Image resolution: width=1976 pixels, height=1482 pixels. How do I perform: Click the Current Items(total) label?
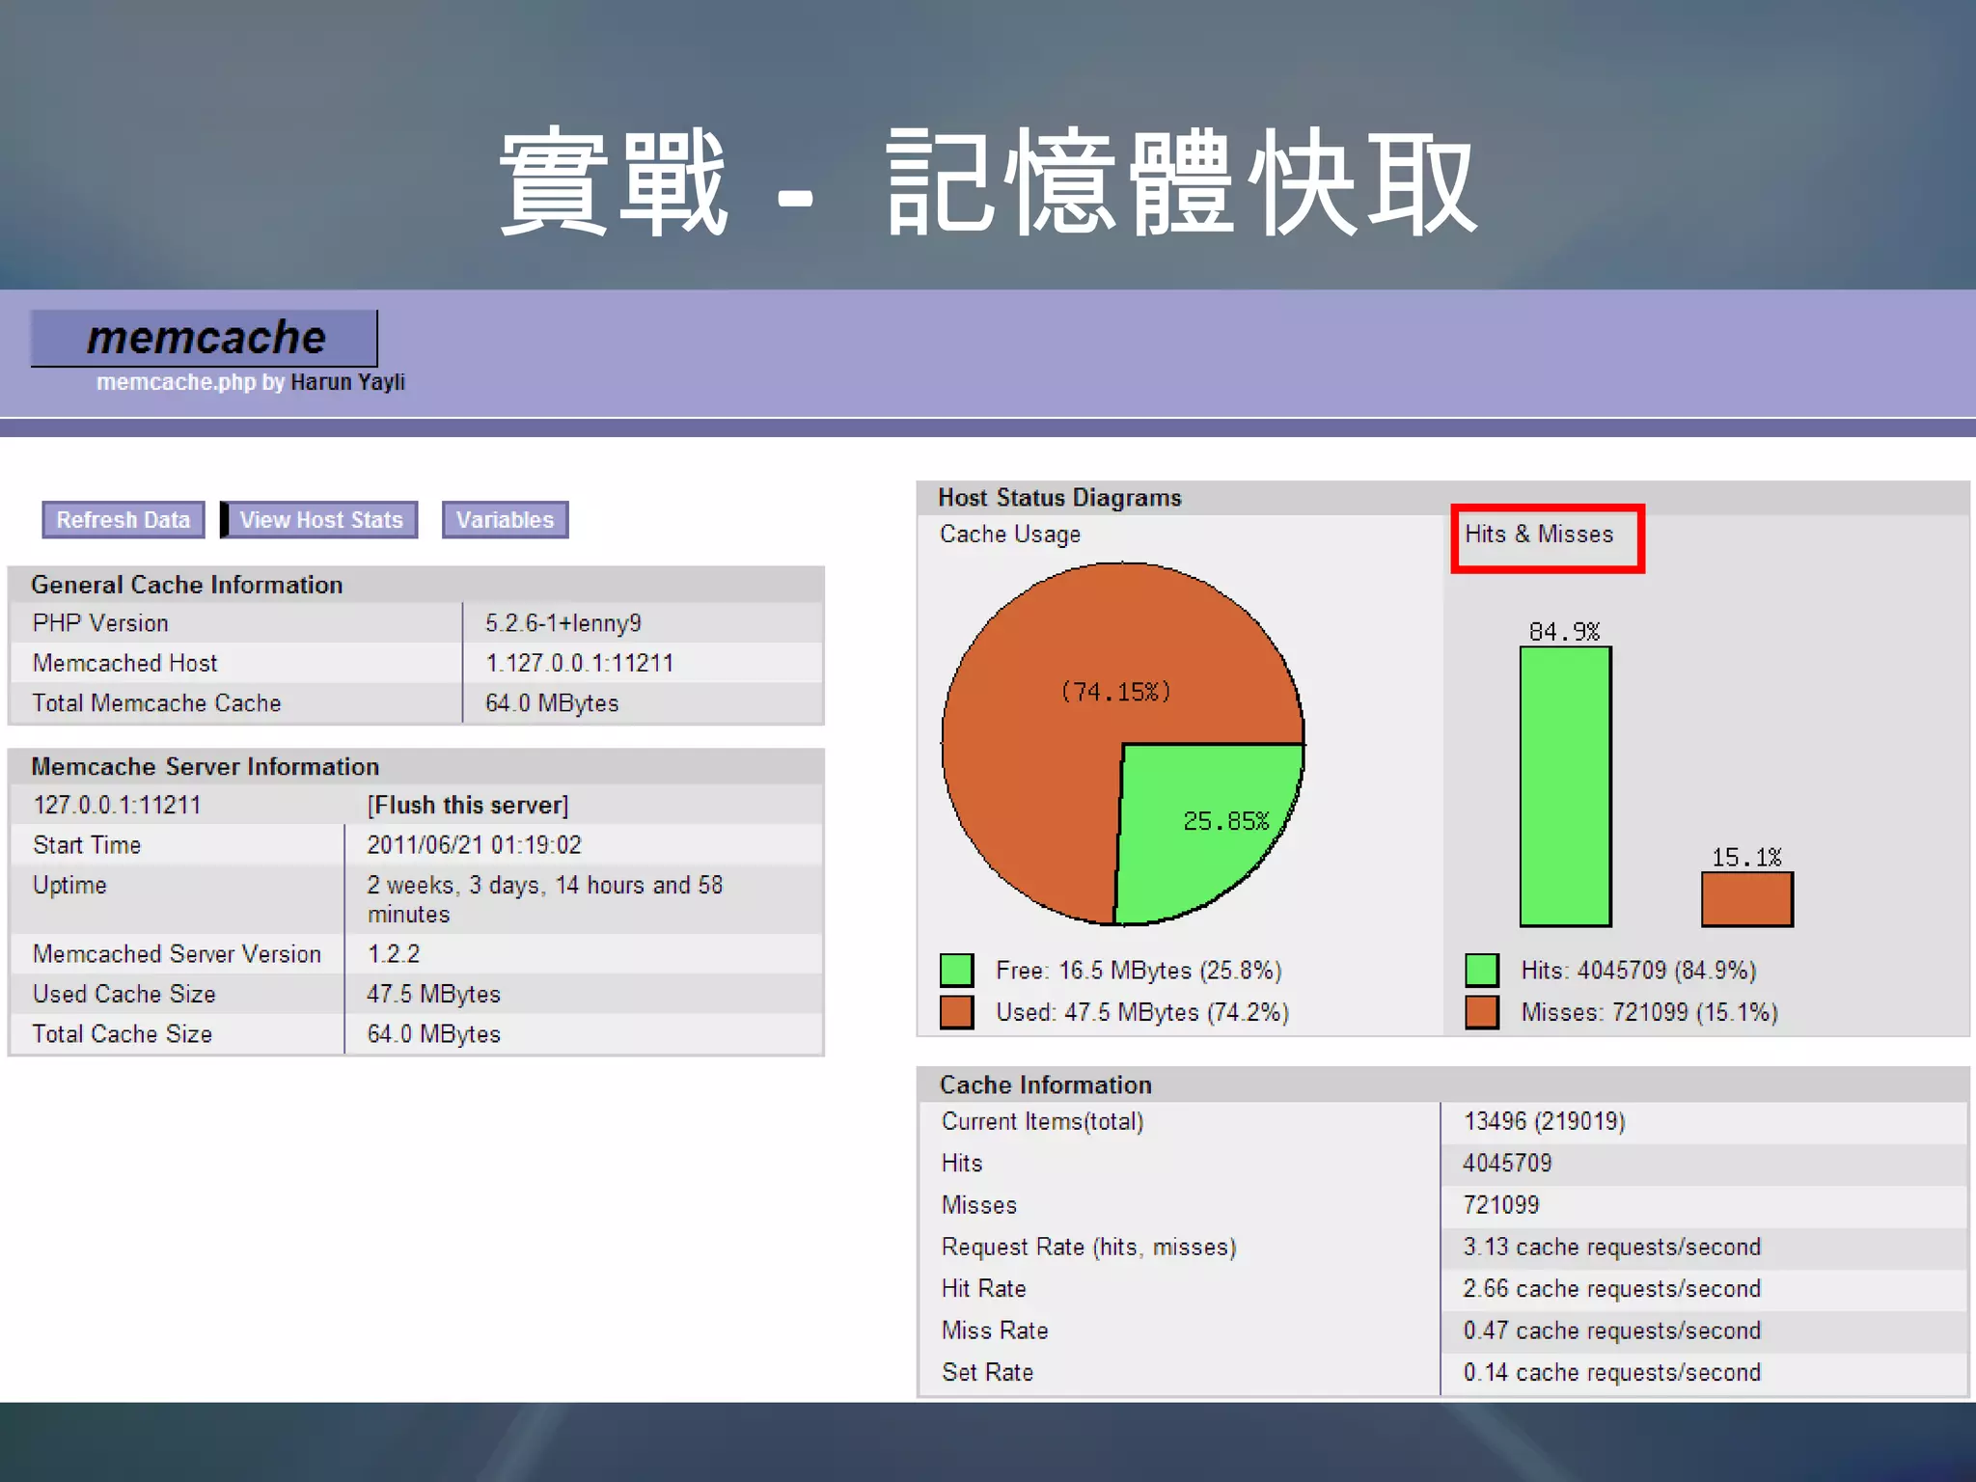[x=1042, y=1121]
